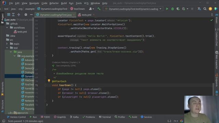
Task: Open the Help menu
Action: point(105,3)
